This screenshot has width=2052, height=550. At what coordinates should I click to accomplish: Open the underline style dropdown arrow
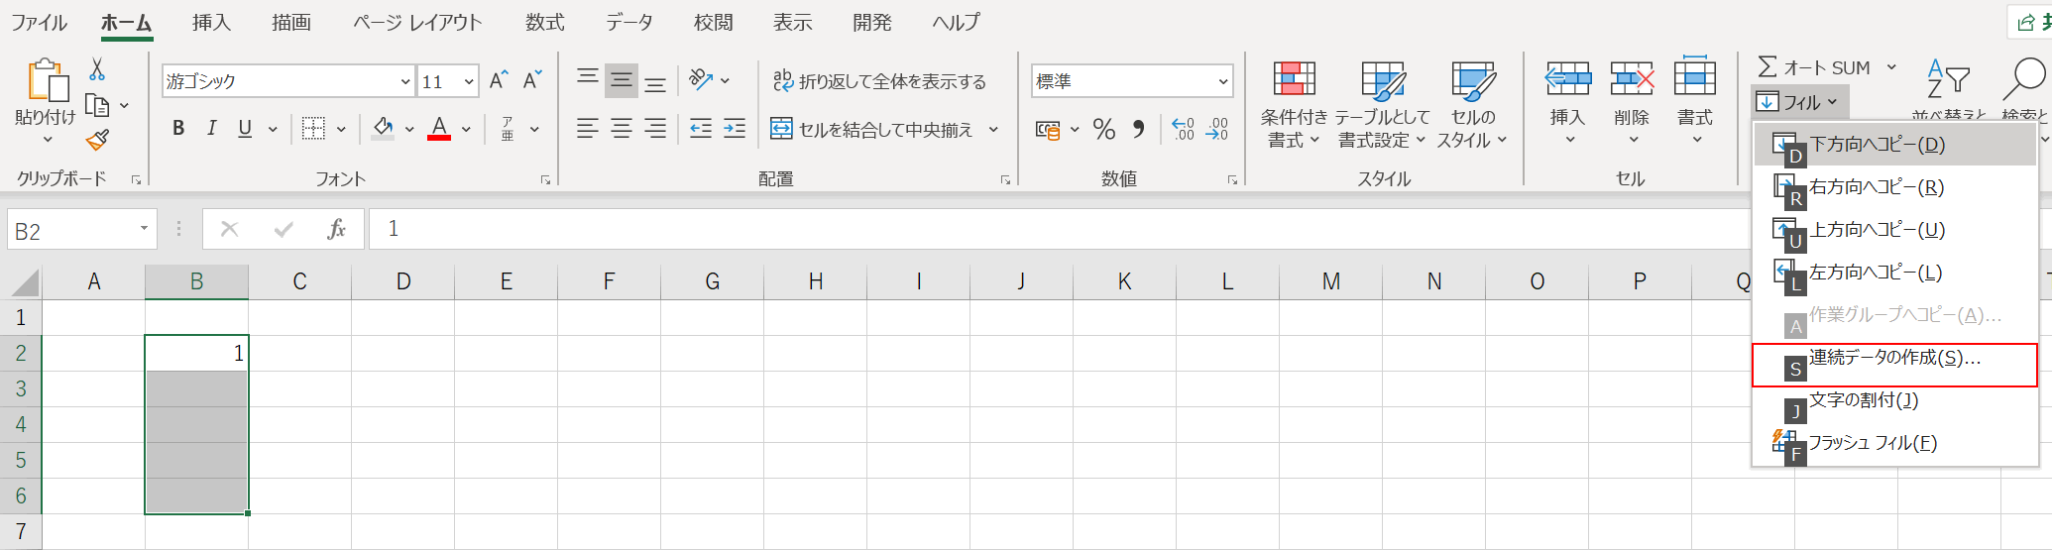click(273, 129)
